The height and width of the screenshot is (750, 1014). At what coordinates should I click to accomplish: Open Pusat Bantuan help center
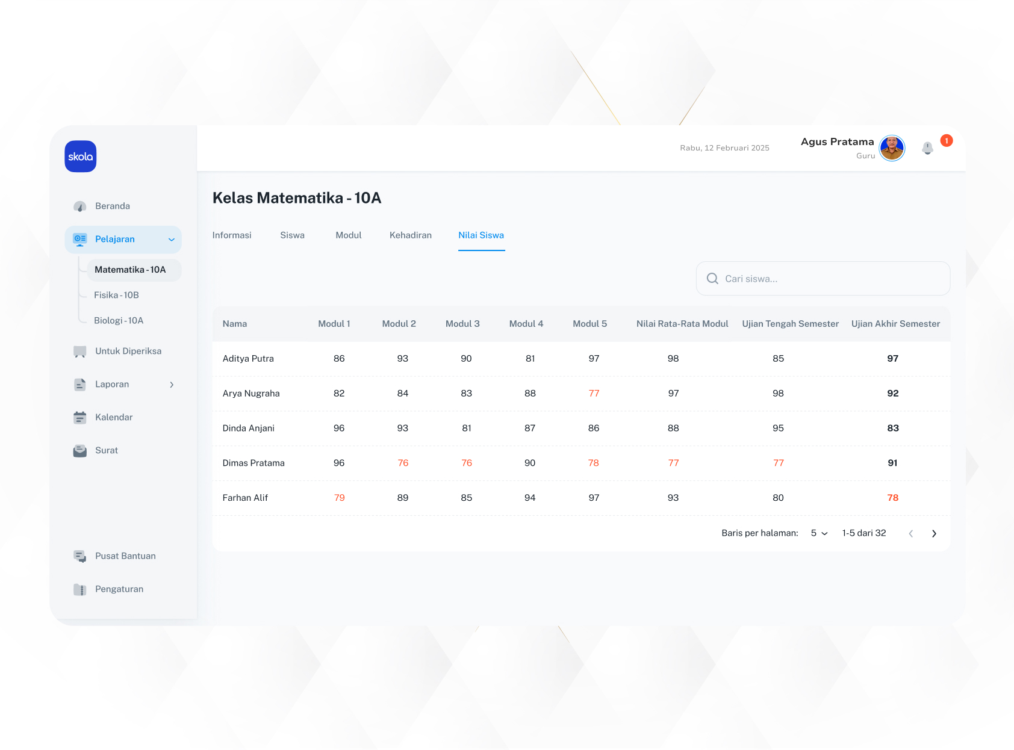click(x=125, y=556)
